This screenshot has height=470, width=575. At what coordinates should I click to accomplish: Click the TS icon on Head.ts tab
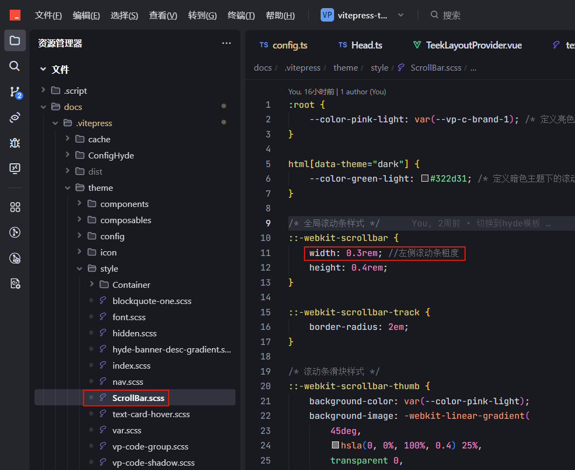click(343, 45)
